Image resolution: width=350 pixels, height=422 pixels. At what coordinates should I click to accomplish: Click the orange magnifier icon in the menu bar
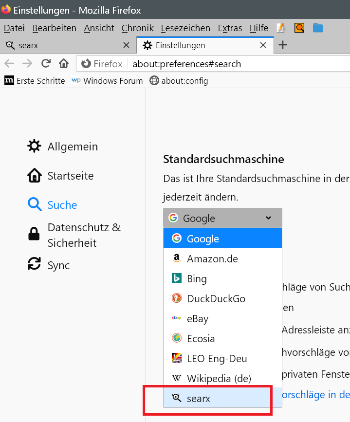pos(299,28)
